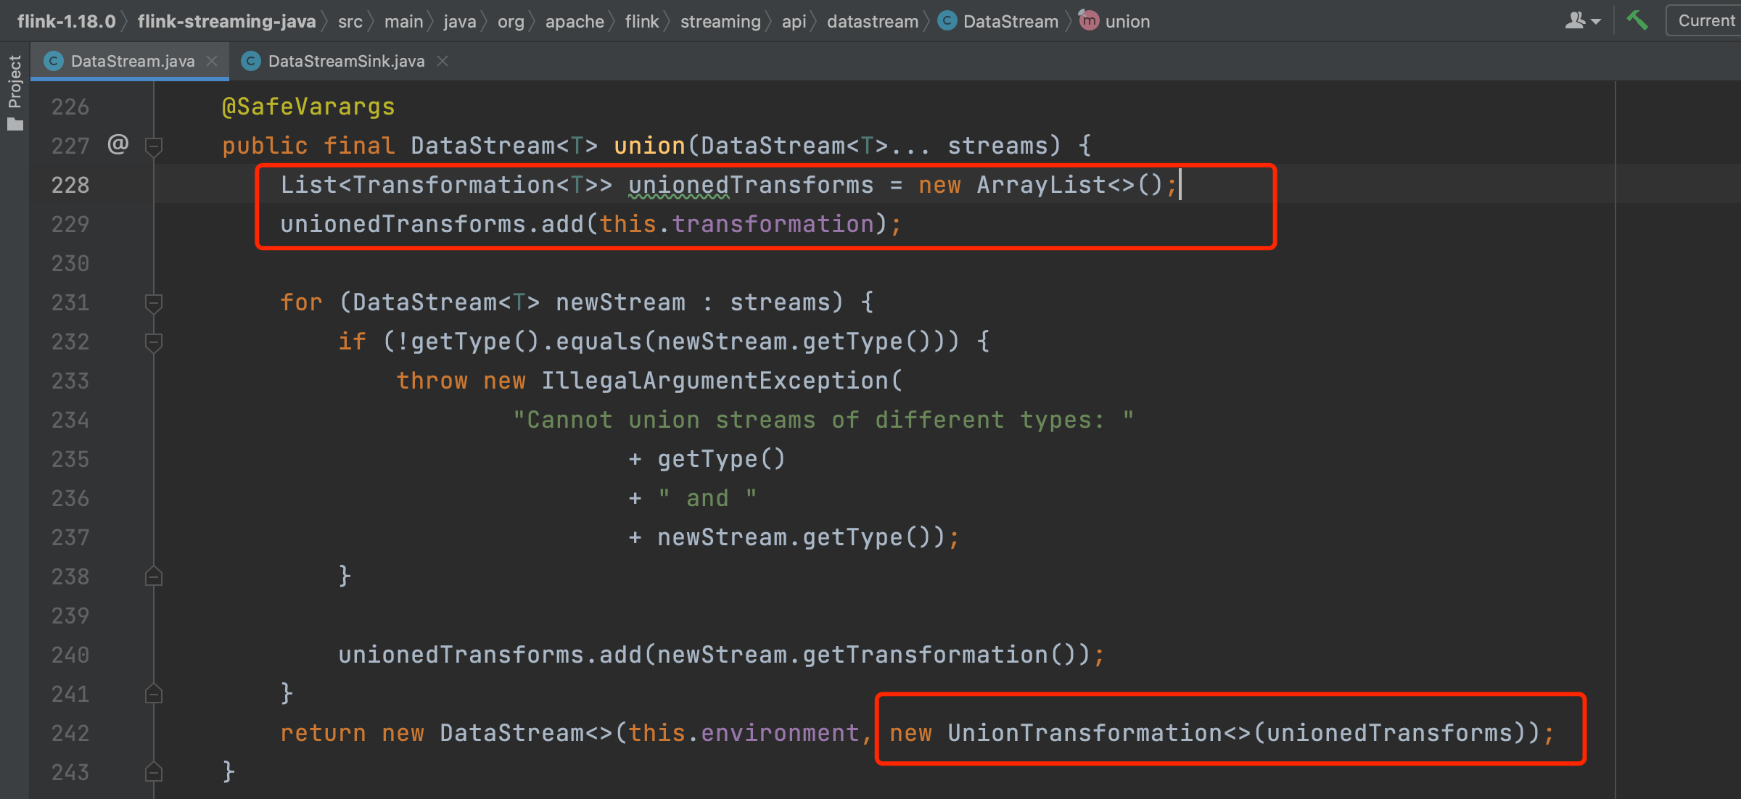Open the Current File run configuration selector
The height and width of the screenshot is (799, 1741).
point(1705,20)
